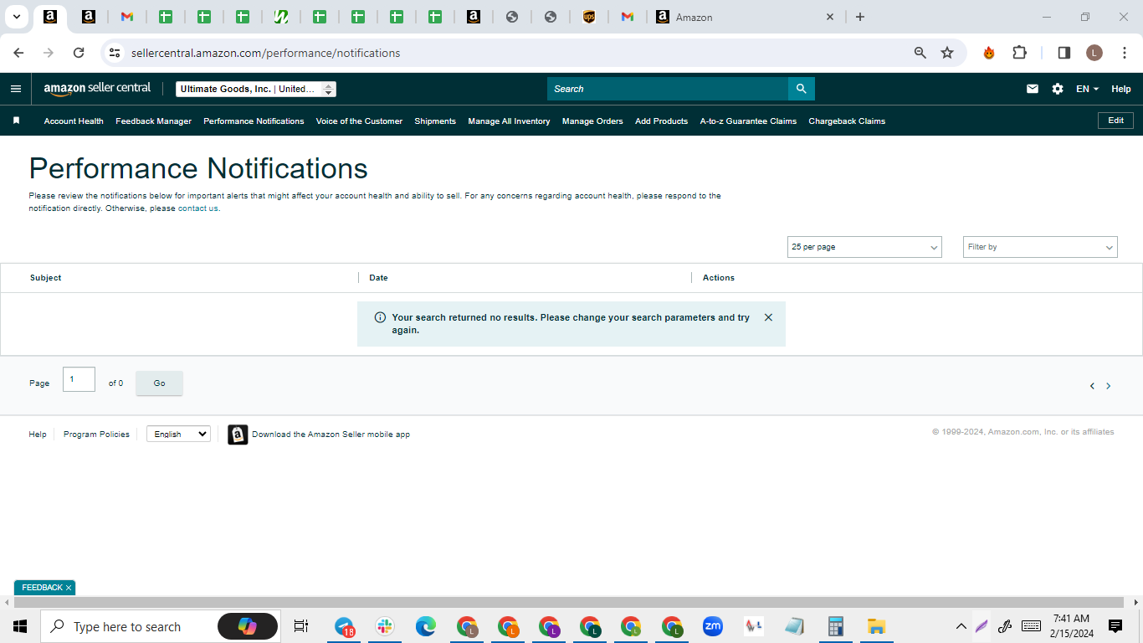The width and height of the screenshot is (1143, 643).
Task: Open Telegram from the taskbar
Action: 345,626
